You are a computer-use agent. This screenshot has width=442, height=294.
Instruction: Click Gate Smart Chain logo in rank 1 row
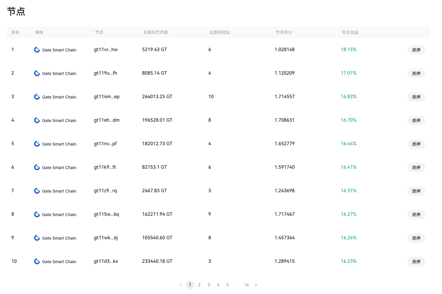(37, 50)
